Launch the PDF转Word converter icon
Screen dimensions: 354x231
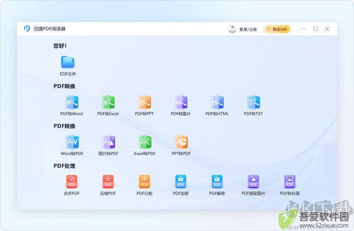[72, 102]
